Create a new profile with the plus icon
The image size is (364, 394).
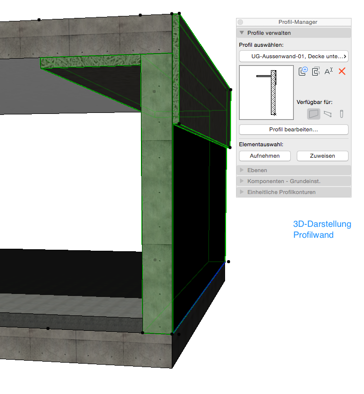[x=303, y=71]
